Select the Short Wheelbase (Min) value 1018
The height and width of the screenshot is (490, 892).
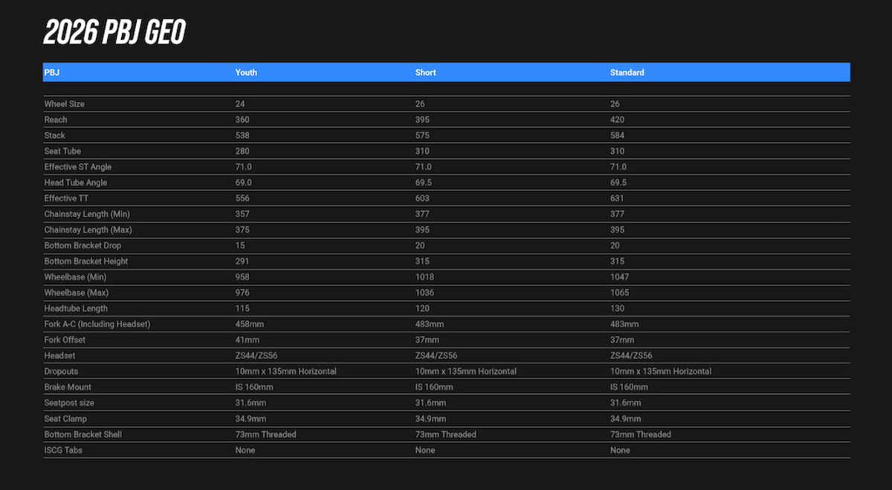pos(424,277)
